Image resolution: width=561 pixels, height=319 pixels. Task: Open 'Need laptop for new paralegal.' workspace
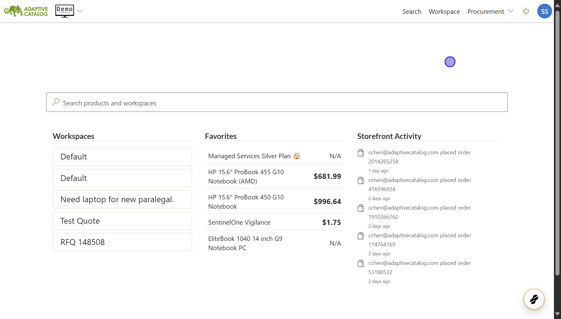(x=122, y=199)
